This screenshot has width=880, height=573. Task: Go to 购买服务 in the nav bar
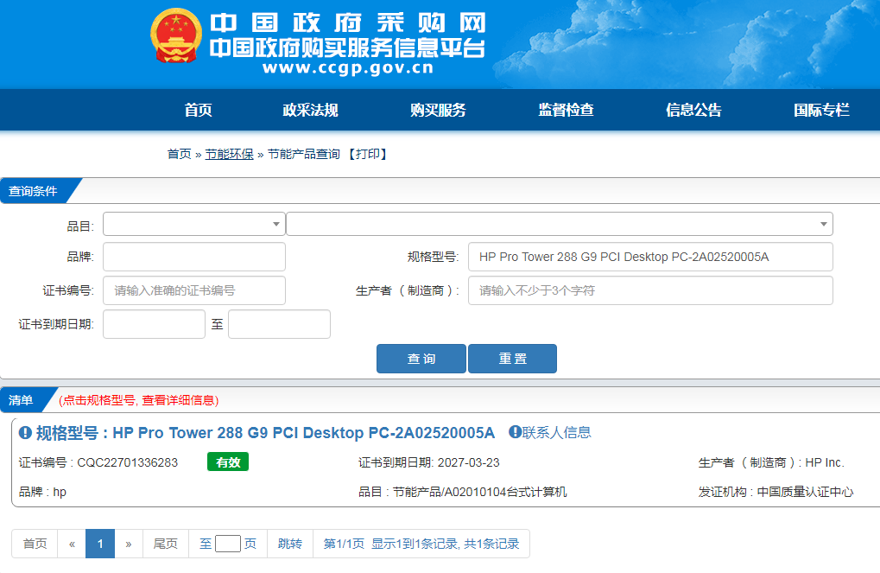[x=438, y=110]
